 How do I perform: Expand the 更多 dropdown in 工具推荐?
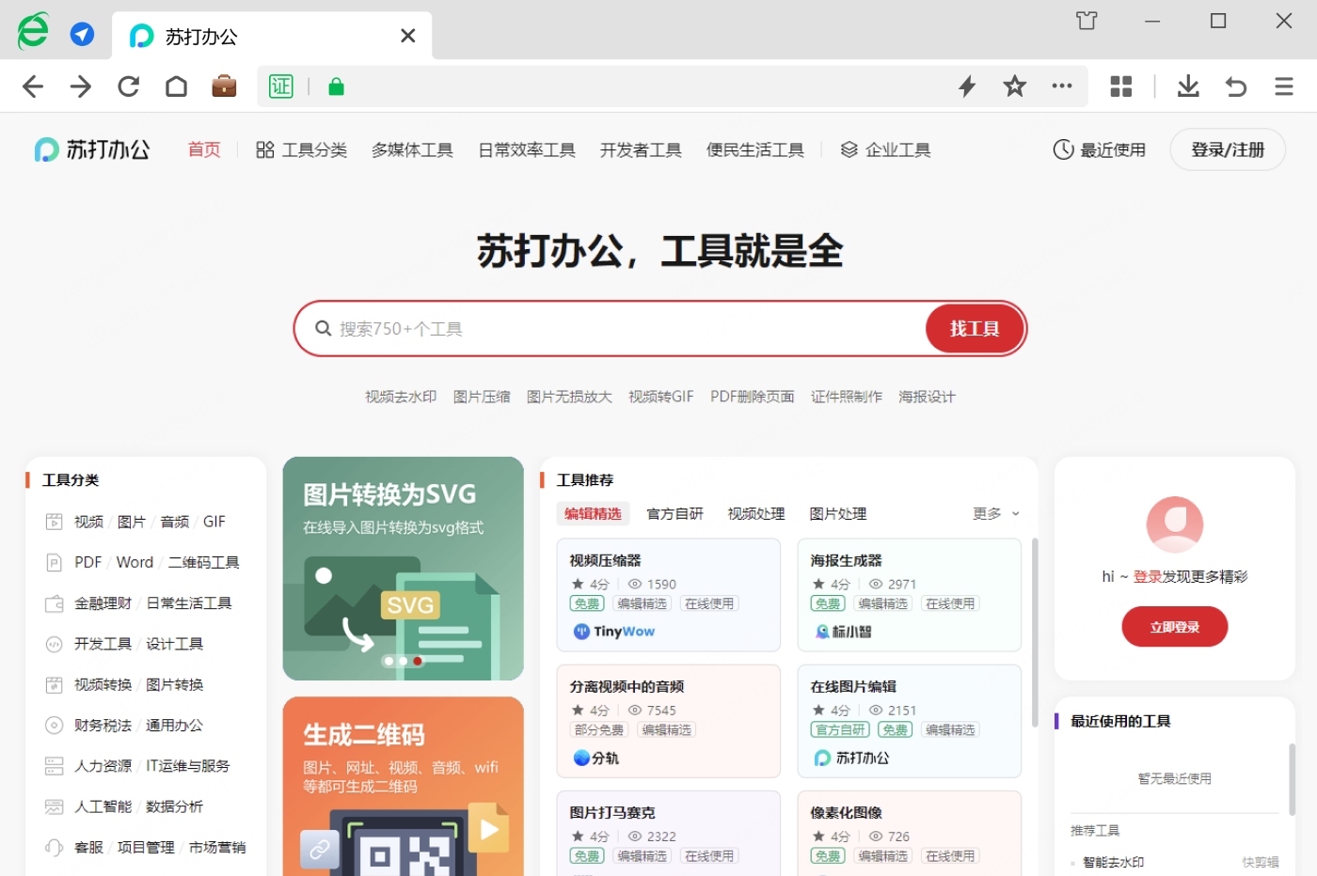[996, 513]
